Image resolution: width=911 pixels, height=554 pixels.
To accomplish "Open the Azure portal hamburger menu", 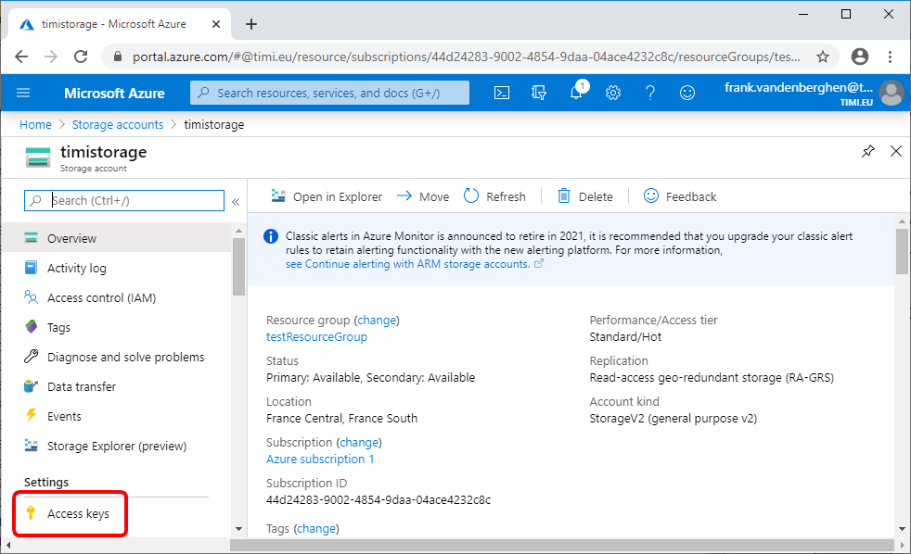I will coord(23,93).
